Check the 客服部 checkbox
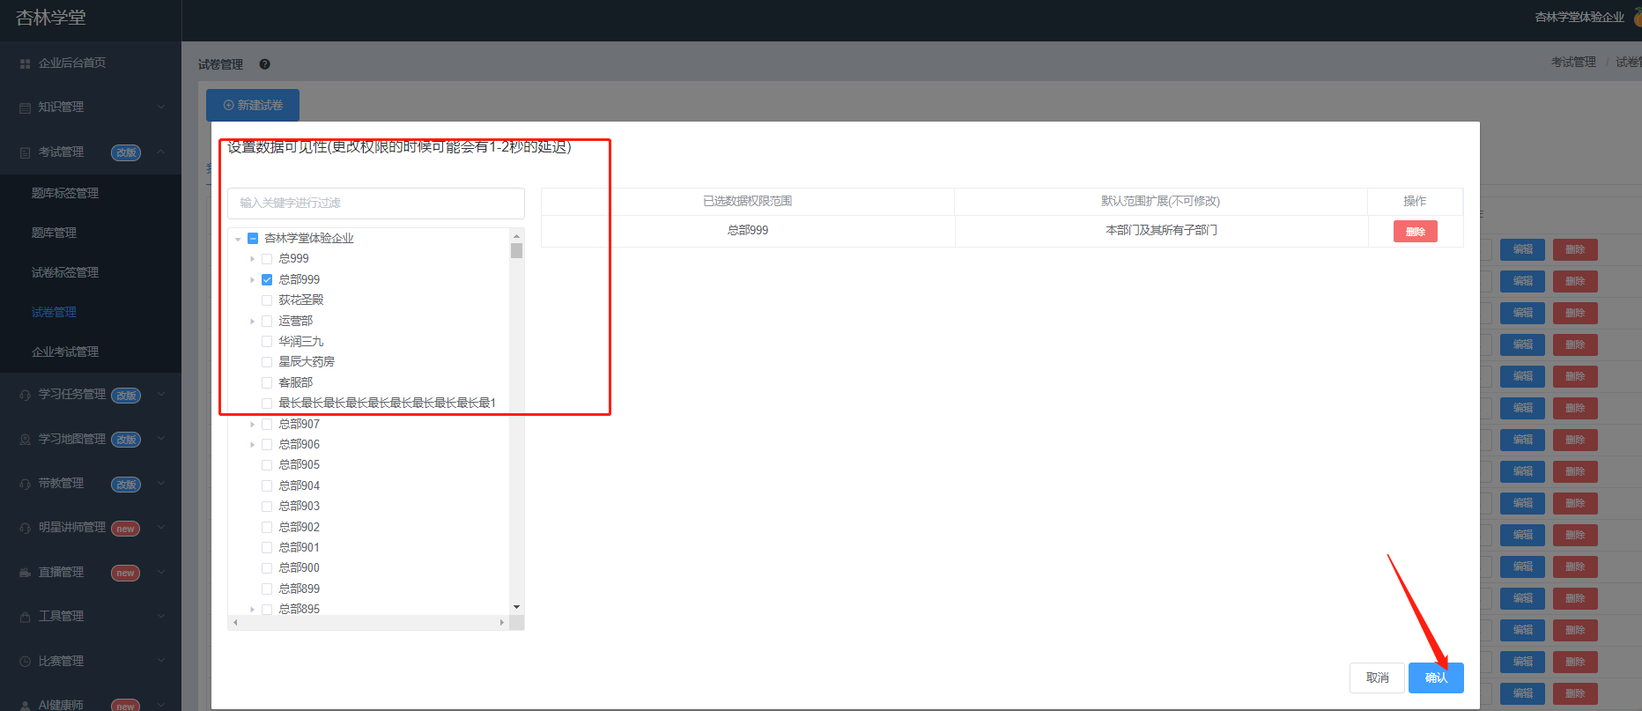The height and width of the screenshot is (711, 1642). coord(267,382)
